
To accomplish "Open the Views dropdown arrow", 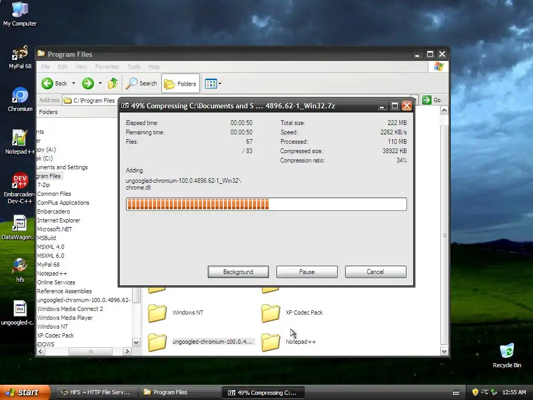I will point(220,84).
